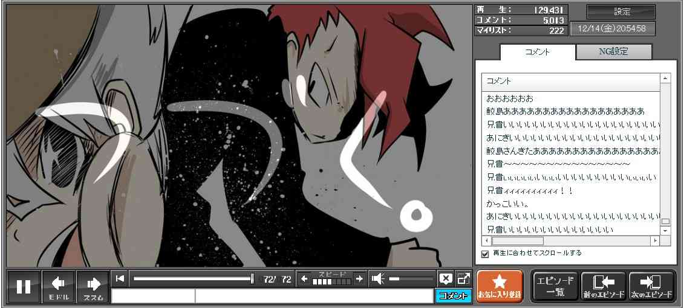Open the previous episode
The width and height of the screenshot is (684, 308).
603,286
